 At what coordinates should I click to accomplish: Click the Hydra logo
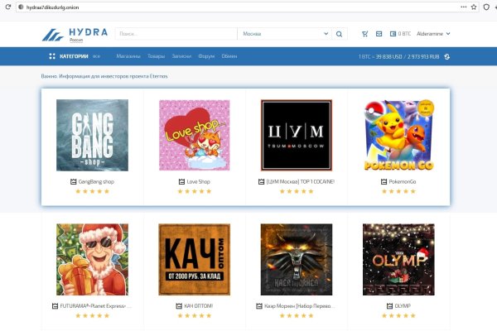coord(76,35)
